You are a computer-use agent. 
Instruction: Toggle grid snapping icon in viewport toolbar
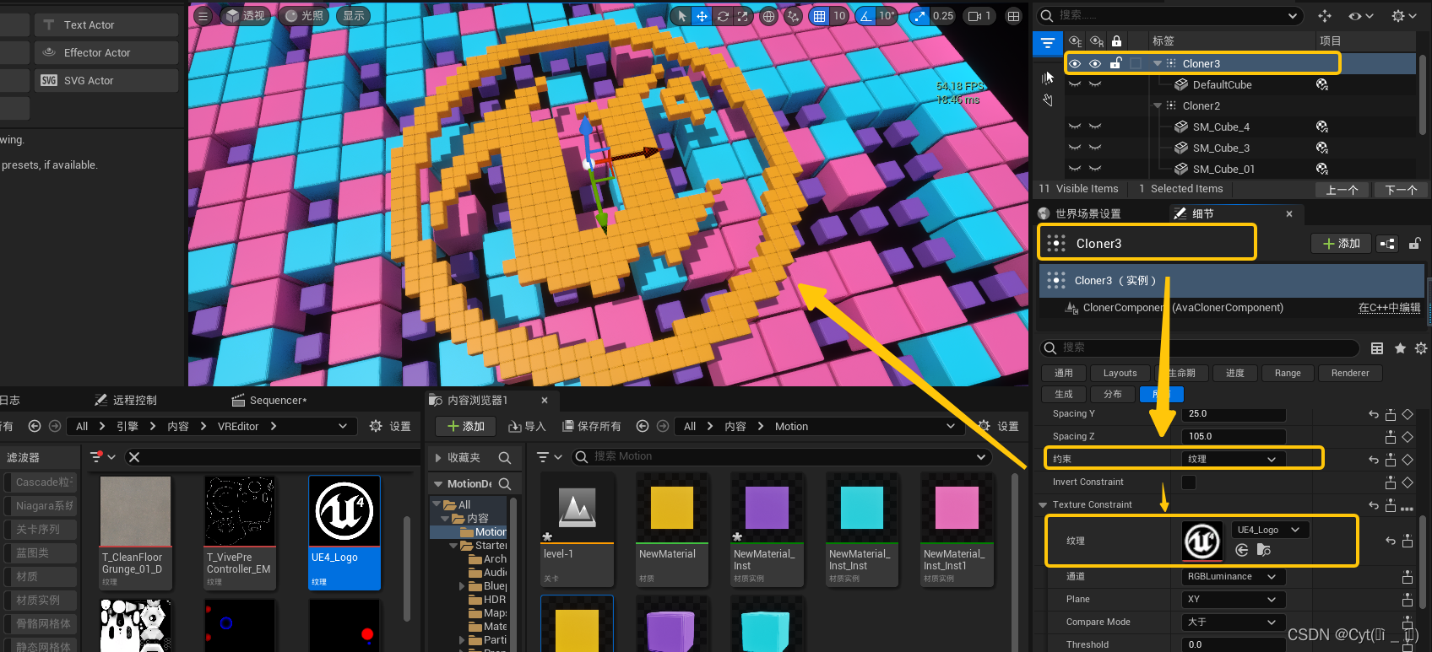(819, 16)
